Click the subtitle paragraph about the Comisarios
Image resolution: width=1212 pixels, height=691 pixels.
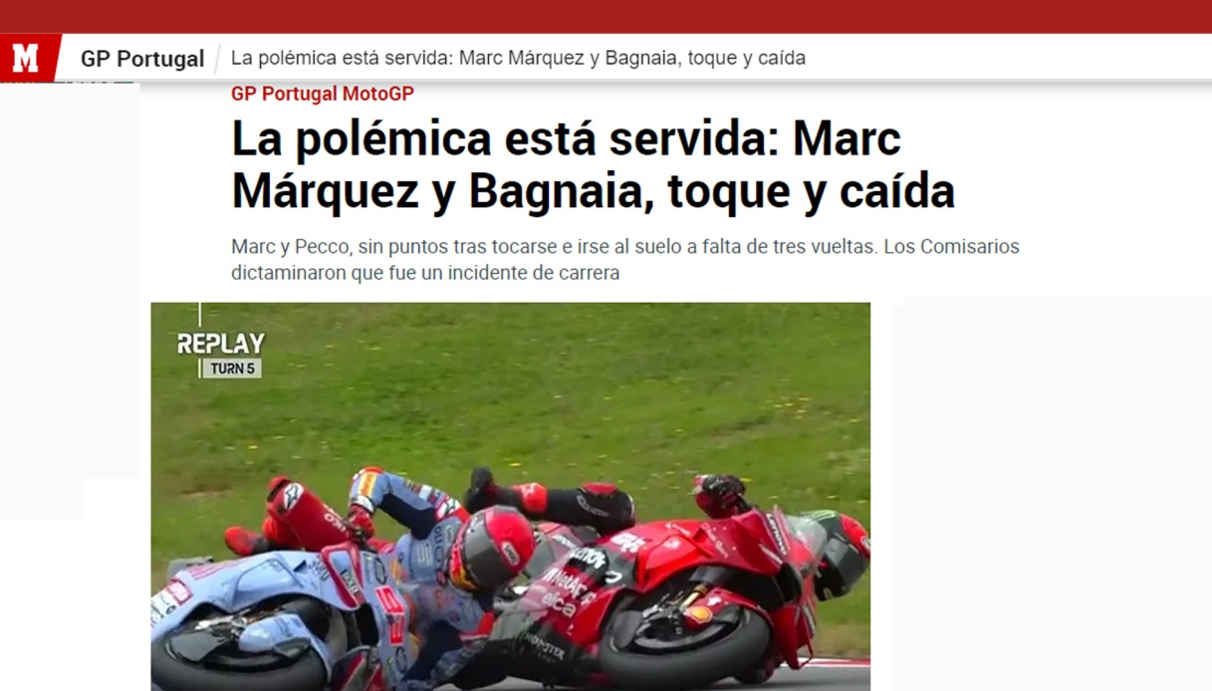tap(625, 259)
